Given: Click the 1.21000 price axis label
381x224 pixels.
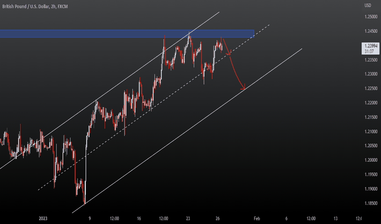Looking at the screenshot, I should (x=371, y=132).
